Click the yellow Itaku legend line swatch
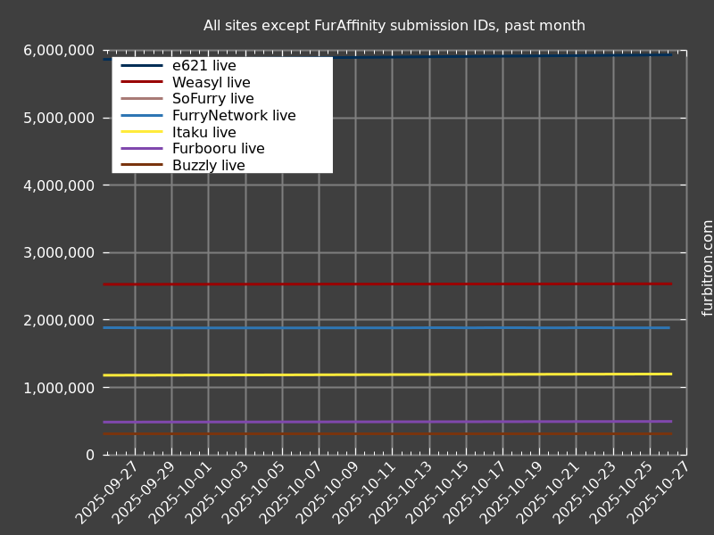This screenshot has height=535, width=714. 142,132
